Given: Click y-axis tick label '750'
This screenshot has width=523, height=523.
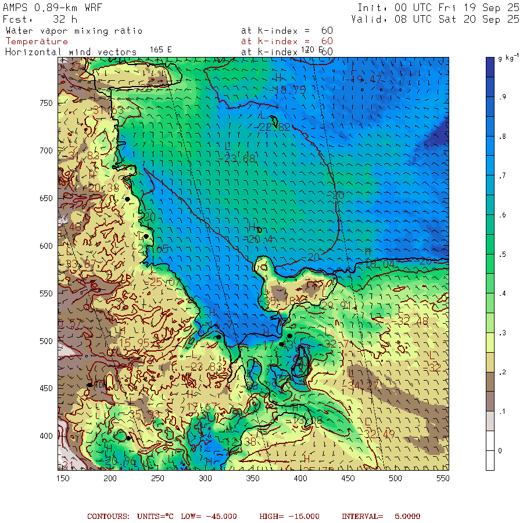Looking at the screenshot, I should point(46,103).
